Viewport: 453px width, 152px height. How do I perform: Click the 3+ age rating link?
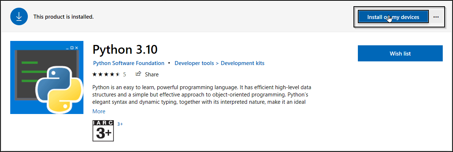point(120,124)
